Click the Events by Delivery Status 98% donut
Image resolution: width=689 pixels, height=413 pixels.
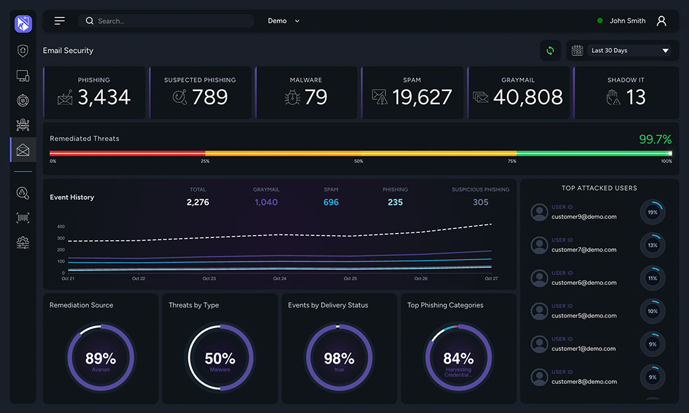pyautogui.click(x=340, y=358)
